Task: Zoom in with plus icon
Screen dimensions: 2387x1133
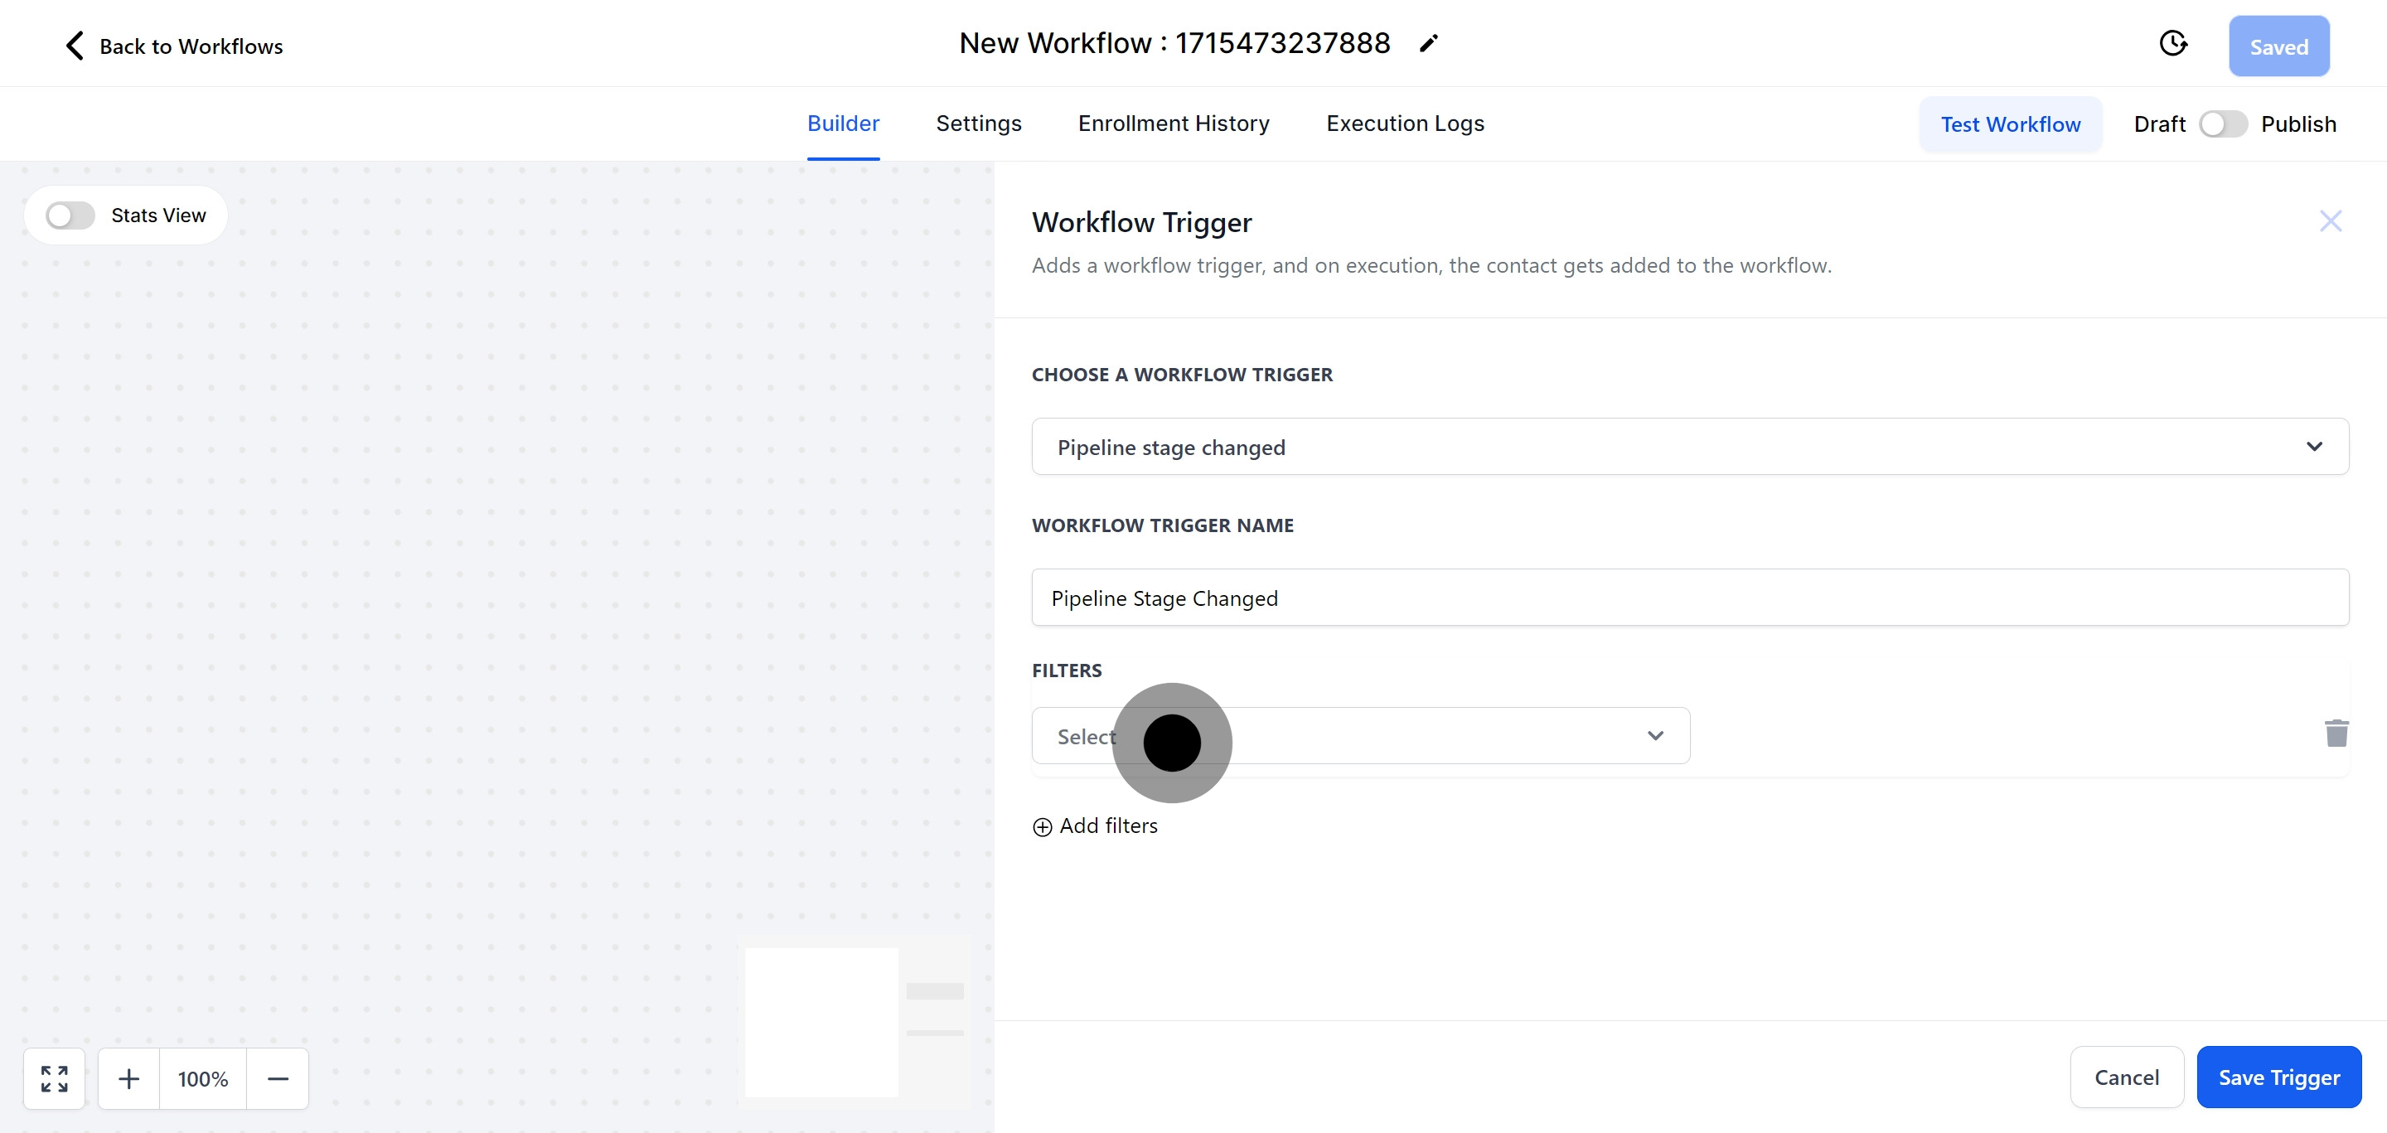Action: [x=128, y=1078]
